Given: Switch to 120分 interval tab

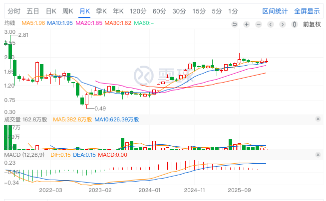Looking at the screenshot, I should coord(138,11).
